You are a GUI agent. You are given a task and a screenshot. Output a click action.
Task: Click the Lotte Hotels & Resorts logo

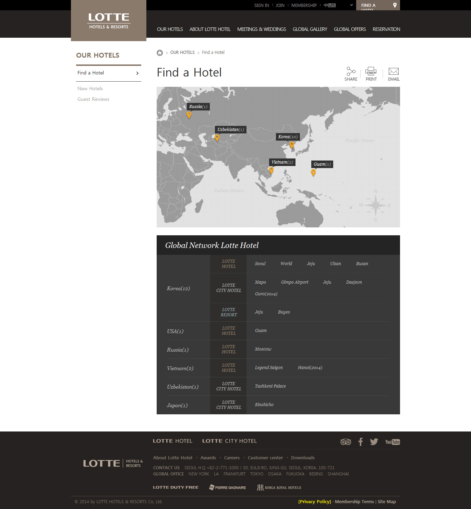[109, 21]
